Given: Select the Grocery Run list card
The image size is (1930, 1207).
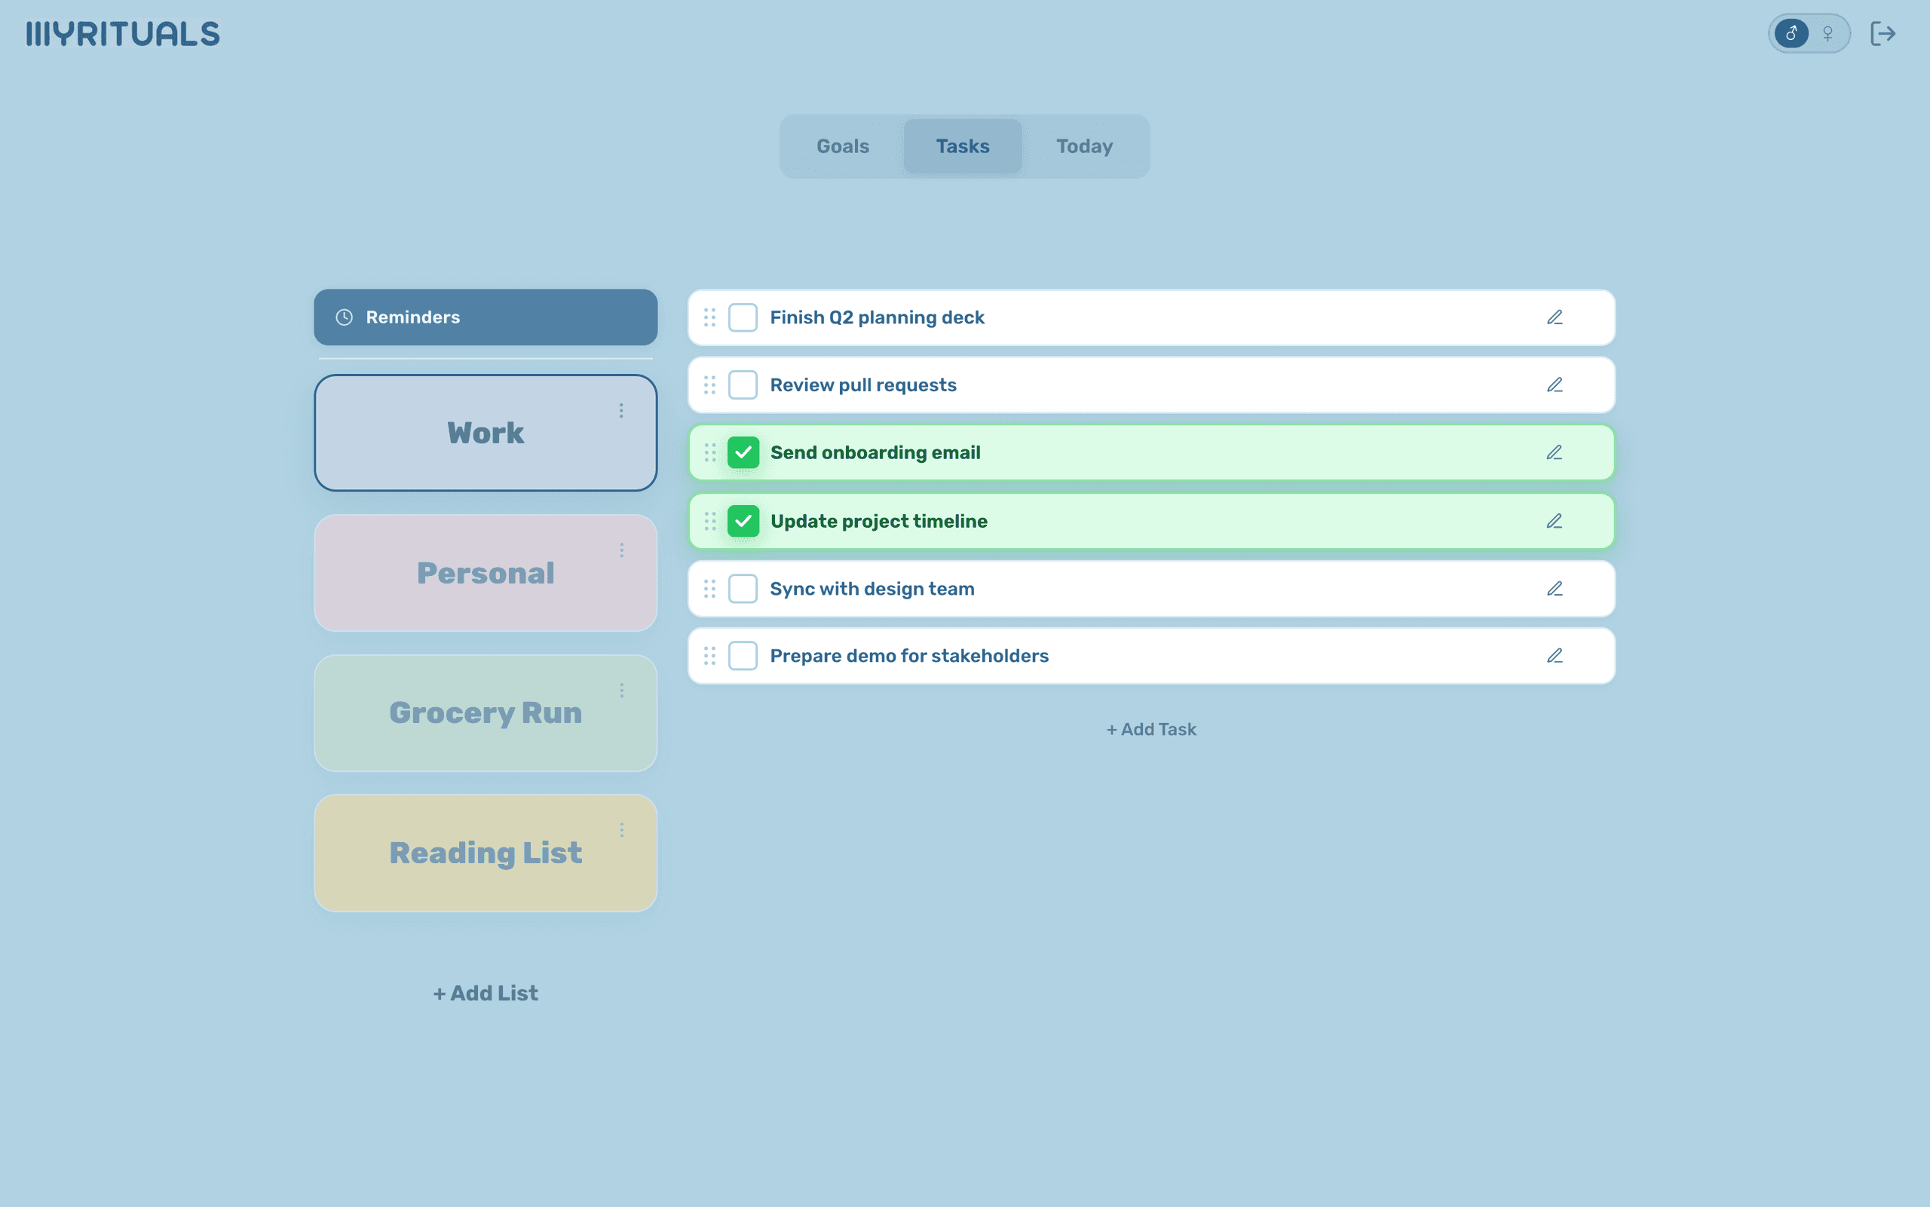Looking at the screenshot, I should coord(486,713).
